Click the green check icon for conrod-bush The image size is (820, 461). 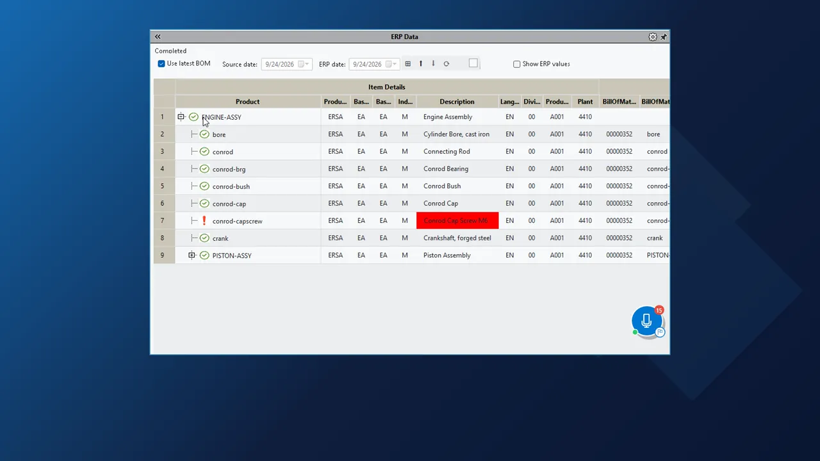(204, 186)
